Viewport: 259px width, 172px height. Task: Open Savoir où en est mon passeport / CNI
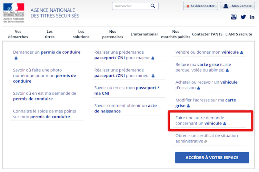tap(127, 90)
